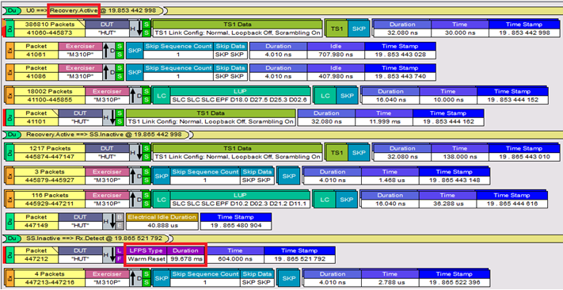
Task: Collapse the Recovery.Active to SS.Inactive transition bar
Action: [97, 135]
